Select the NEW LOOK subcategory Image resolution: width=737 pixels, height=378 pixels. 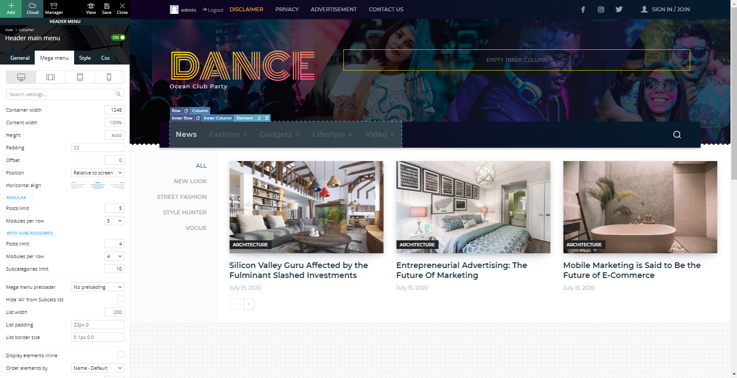190,181
